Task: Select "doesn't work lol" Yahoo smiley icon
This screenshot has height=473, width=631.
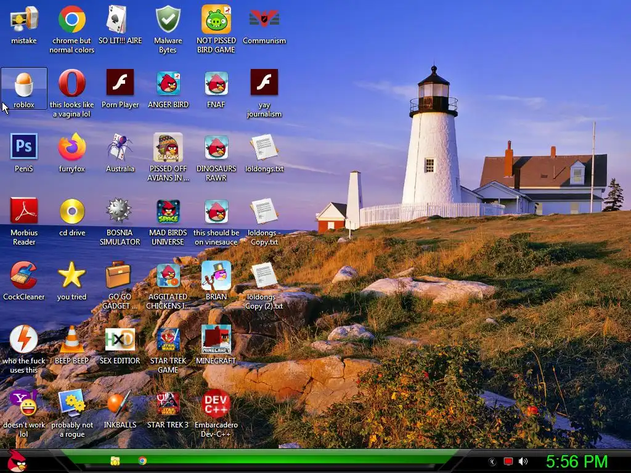Action: pyautogui.click(x=24, y=403)
